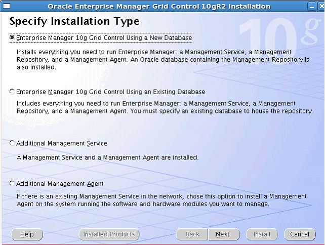Click the Specify Installation Type heading
The image size is (325, 245).
pyautogui.click(x=74, y=22)
